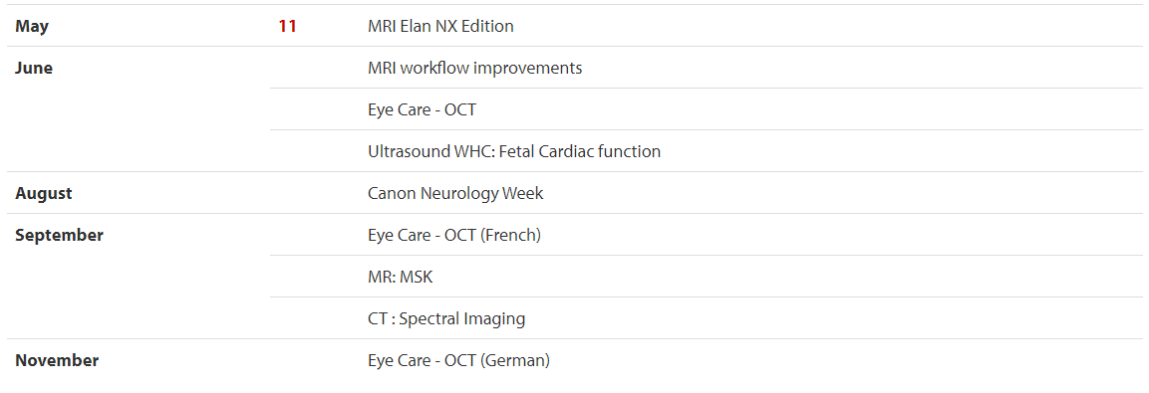Click the CT : Spectral Imaging entry

coord(446,319)
